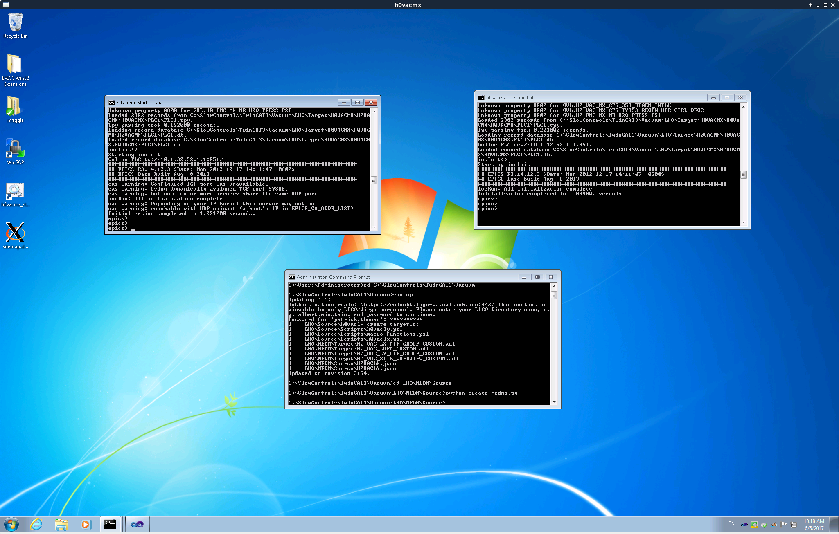Click the h0vacmx outer window menu icon

coord(5,5)
